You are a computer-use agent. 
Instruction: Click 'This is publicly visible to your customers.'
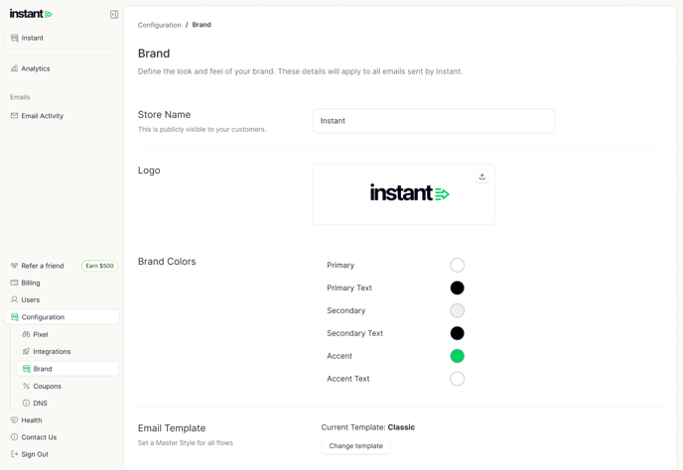click(203, 129)
